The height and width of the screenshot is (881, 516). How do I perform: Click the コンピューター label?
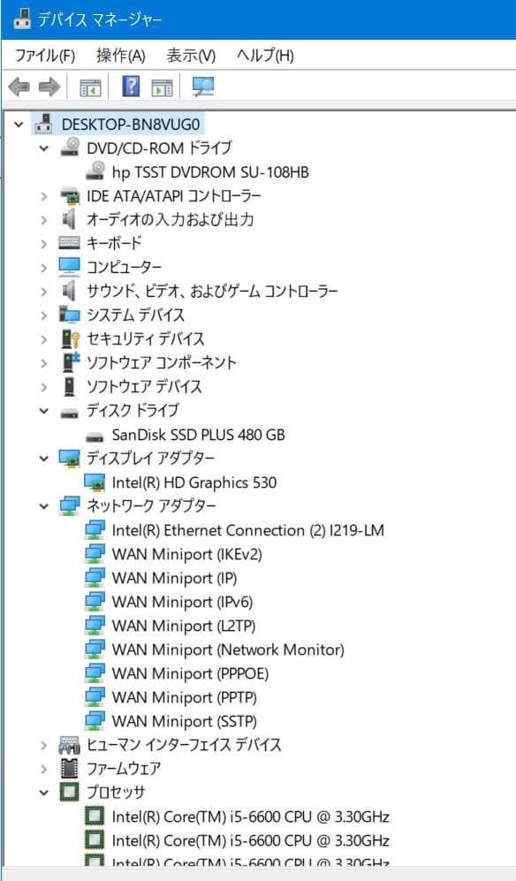coord(124,267)
